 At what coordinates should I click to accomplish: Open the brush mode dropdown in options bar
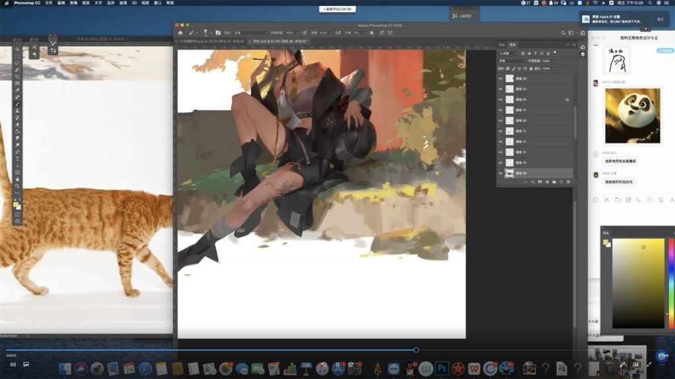250,32
